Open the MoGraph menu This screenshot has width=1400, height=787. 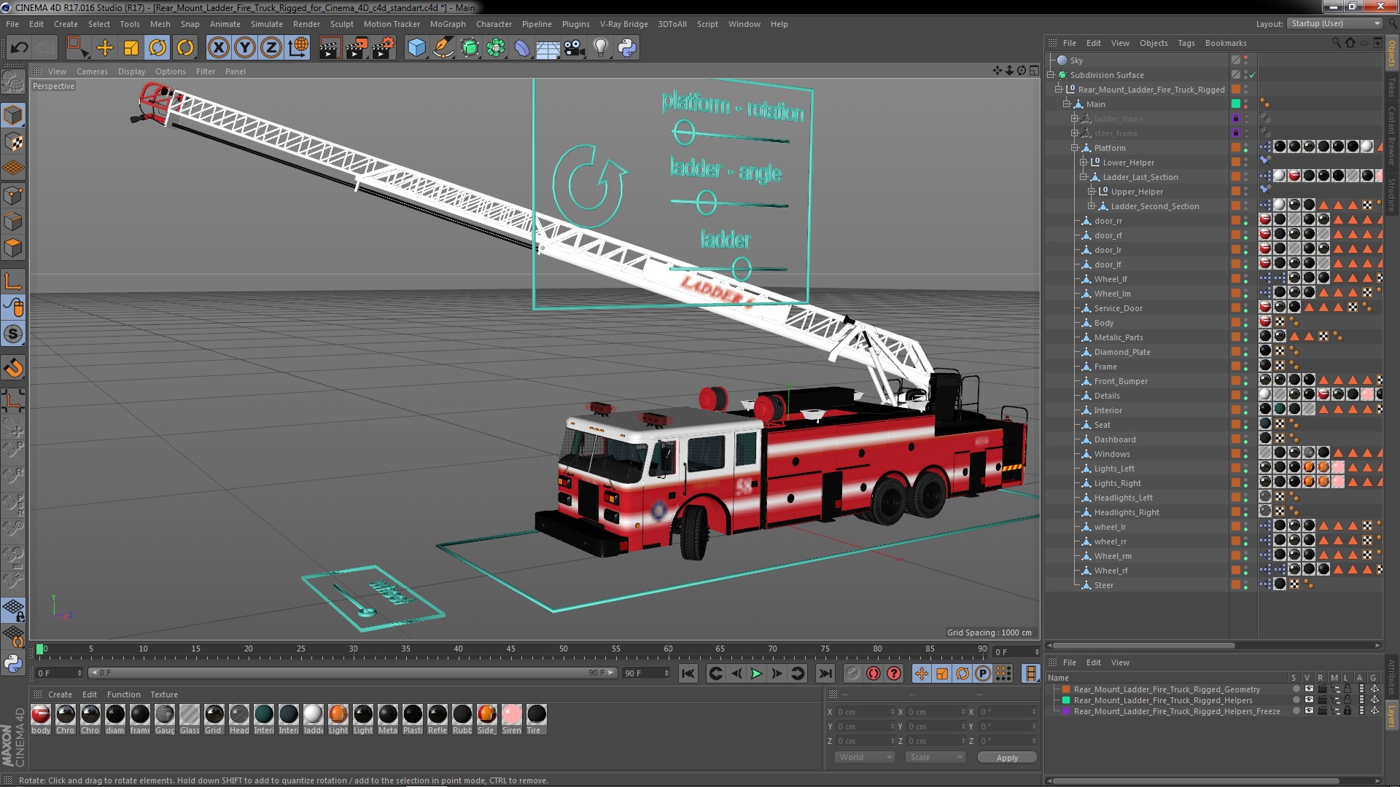448,24
